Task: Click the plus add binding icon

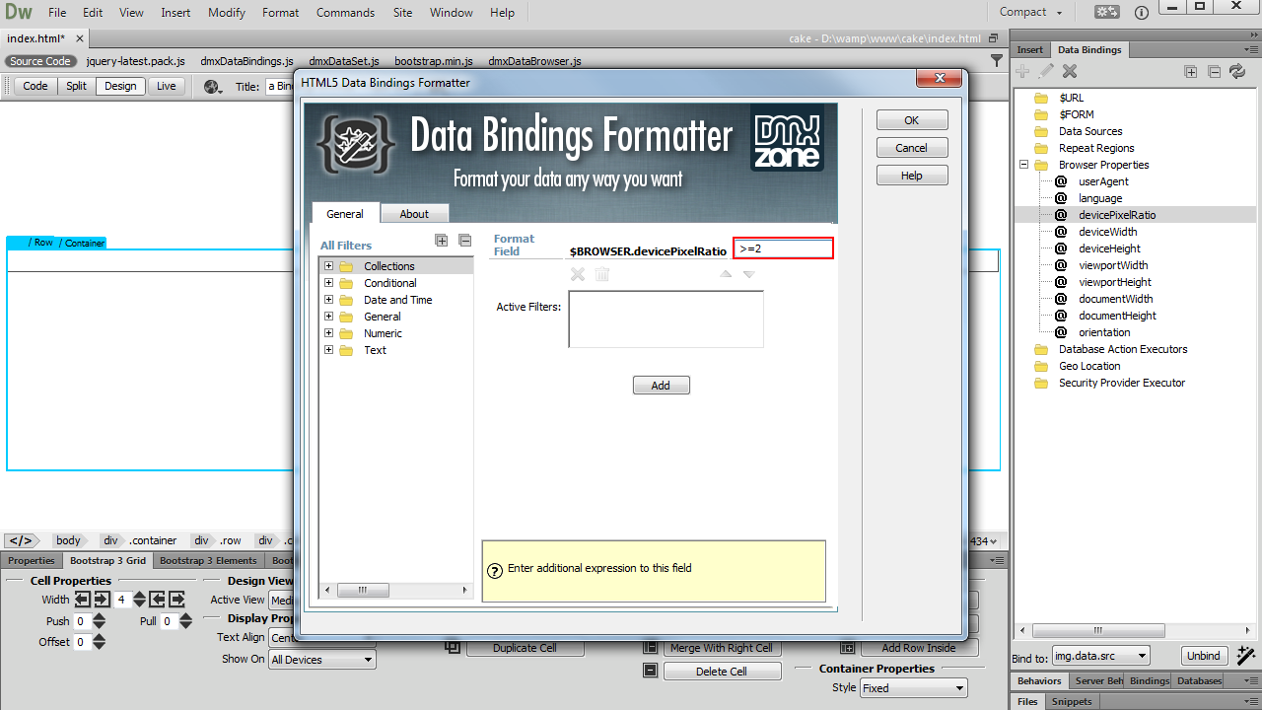Action: 1022,71
